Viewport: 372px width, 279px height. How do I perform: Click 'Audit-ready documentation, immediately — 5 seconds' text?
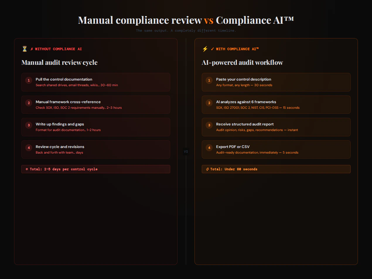(257, 152)
